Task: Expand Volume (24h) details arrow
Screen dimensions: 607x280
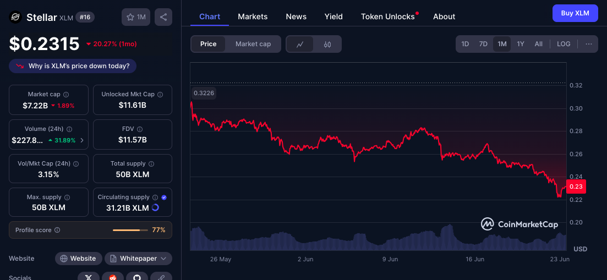Action: click(x=81, y=140)
